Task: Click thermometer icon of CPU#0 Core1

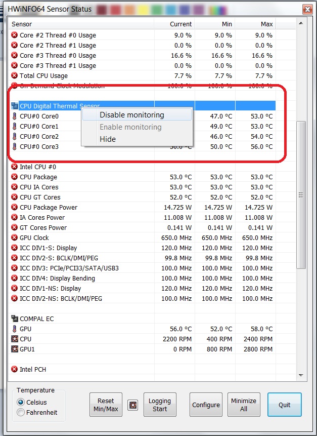Action: [15, 126]
